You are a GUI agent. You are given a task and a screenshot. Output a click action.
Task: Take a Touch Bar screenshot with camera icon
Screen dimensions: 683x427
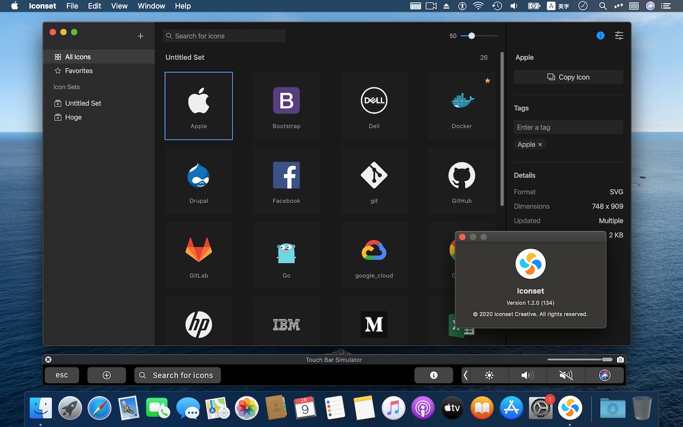coord(620,360)
